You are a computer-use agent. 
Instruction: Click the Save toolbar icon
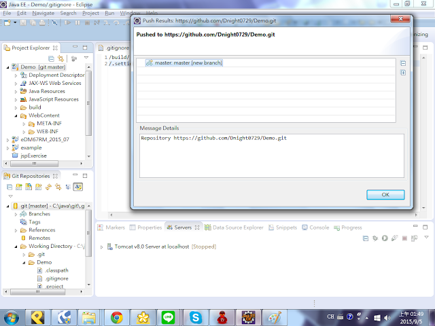click(x=23, y=22)
